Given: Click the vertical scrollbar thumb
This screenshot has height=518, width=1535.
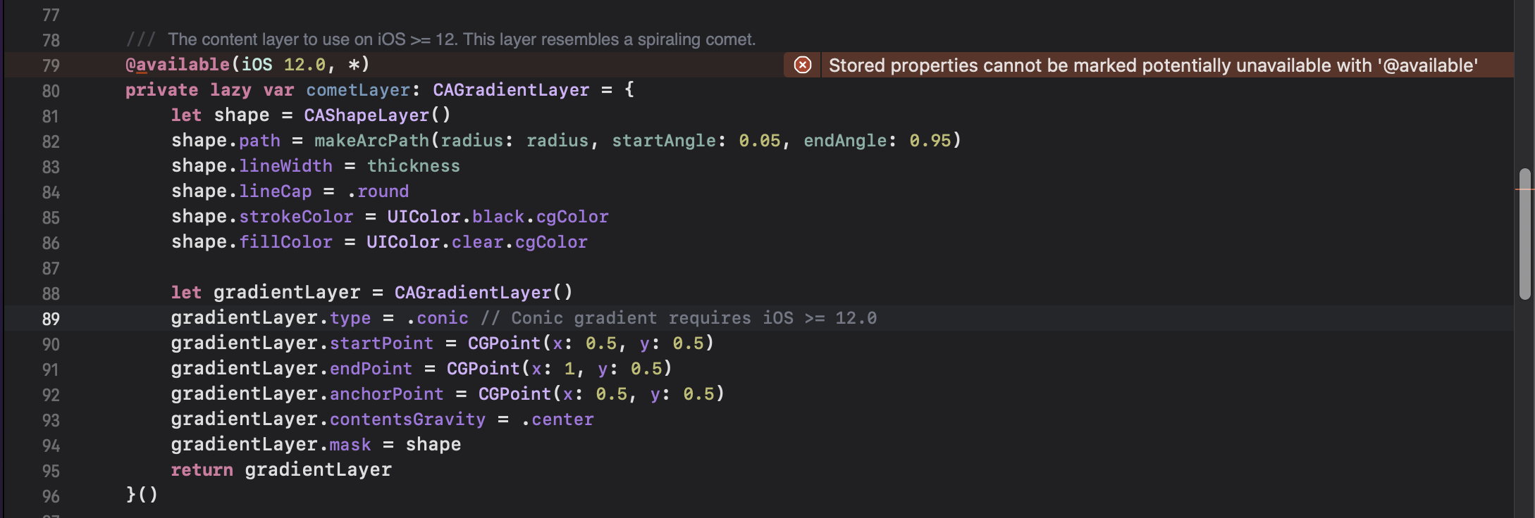Looking at the screenshot, I should click(x=1525, y=234).
